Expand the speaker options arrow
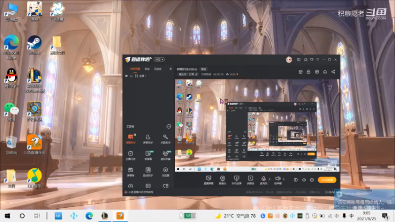 pyautogui.click(x=283, y=179)
